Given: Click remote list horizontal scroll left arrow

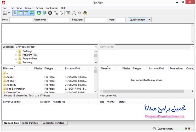Looking at the screenshot, I should point(101,91).
